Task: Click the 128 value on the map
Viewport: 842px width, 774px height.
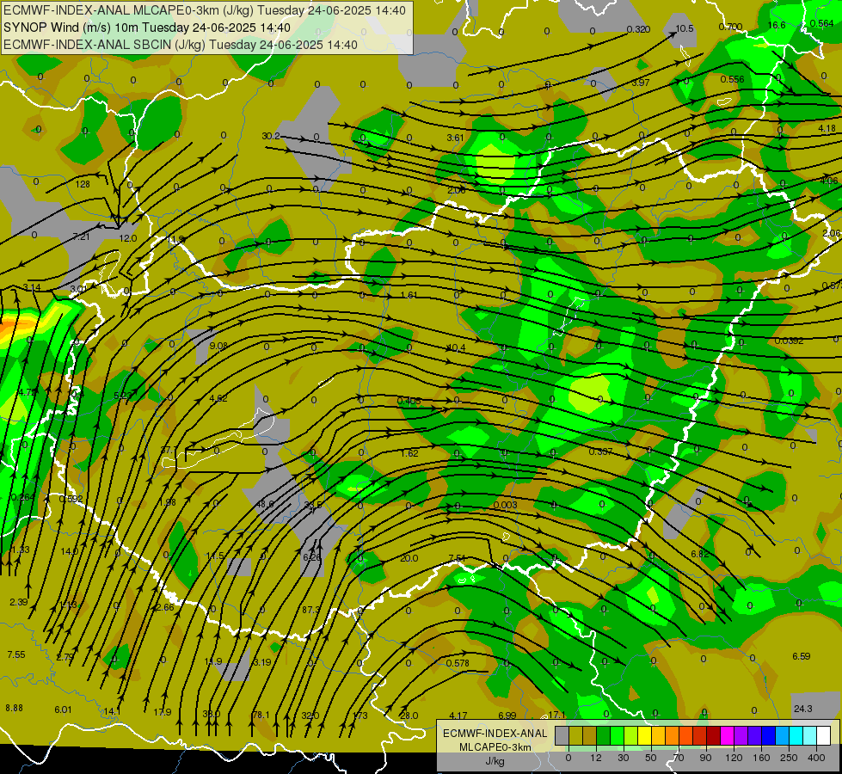Action: pyautogui.click(x=83, y=184)
